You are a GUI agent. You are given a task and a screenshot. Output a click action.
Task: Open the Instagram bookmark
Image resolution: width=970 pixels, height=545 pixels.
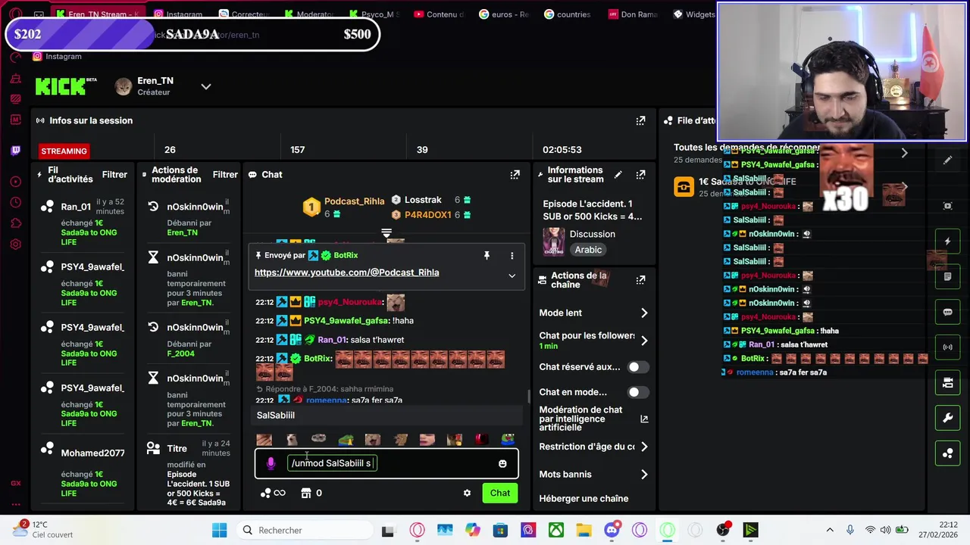57,57
